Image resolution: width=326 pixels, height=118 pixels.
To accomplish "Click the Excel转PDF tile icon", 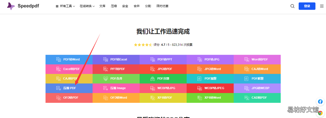I will pyautogui.click(x=58, y=69).
